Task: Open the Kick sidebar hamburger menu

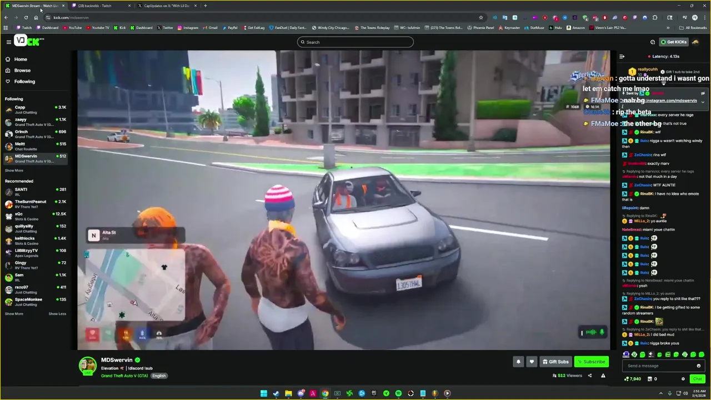Action: [x=8, y=42]
